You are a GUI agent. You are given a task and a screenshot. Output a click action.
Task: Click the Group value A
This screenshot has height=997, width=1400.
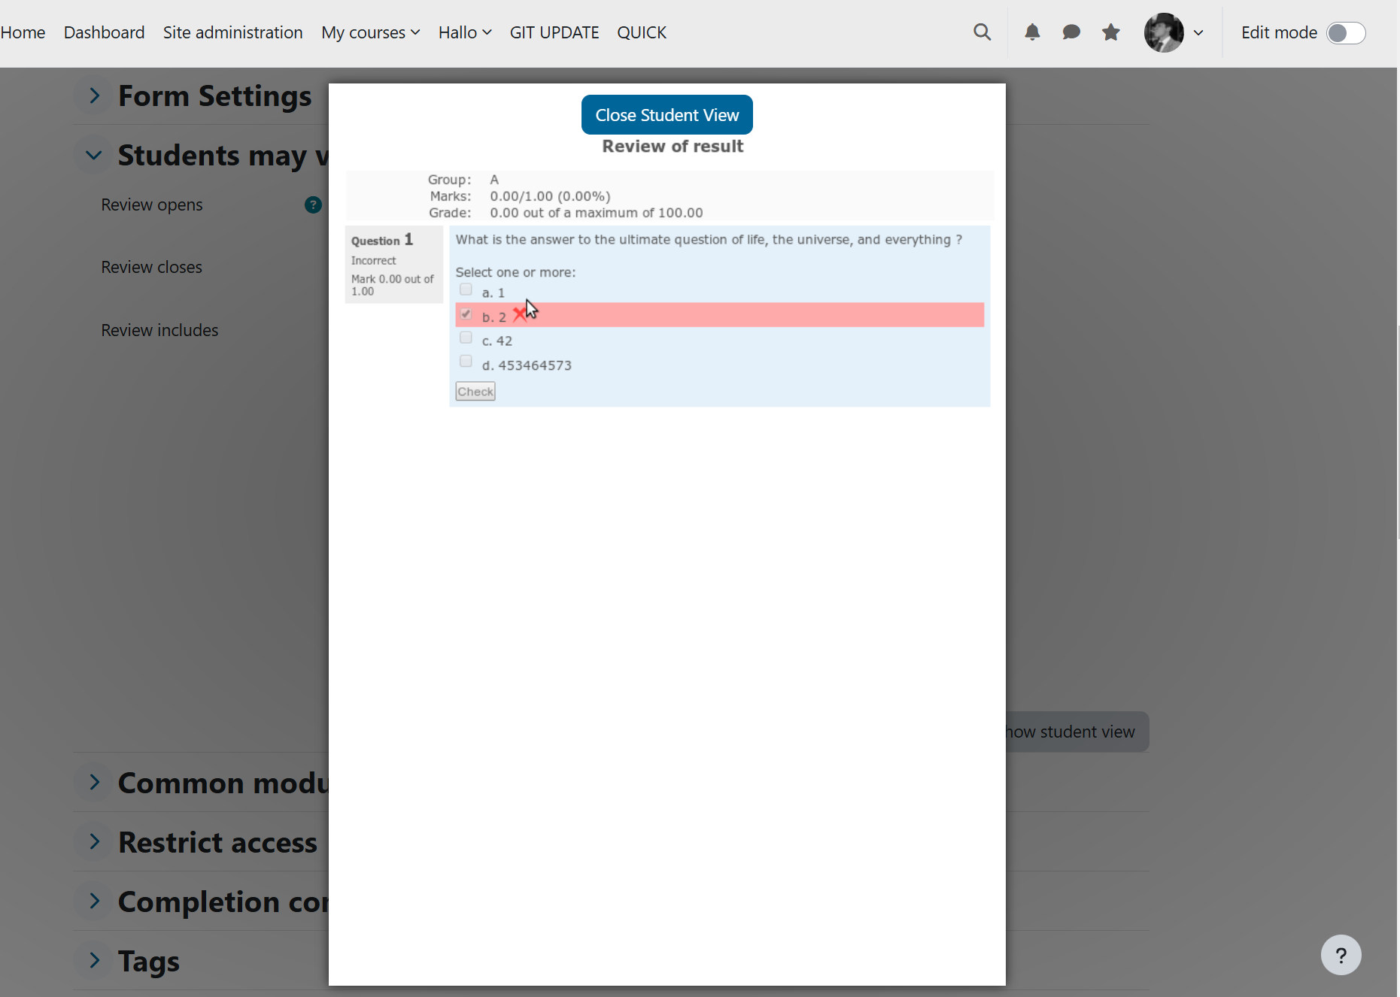(494, 180)
